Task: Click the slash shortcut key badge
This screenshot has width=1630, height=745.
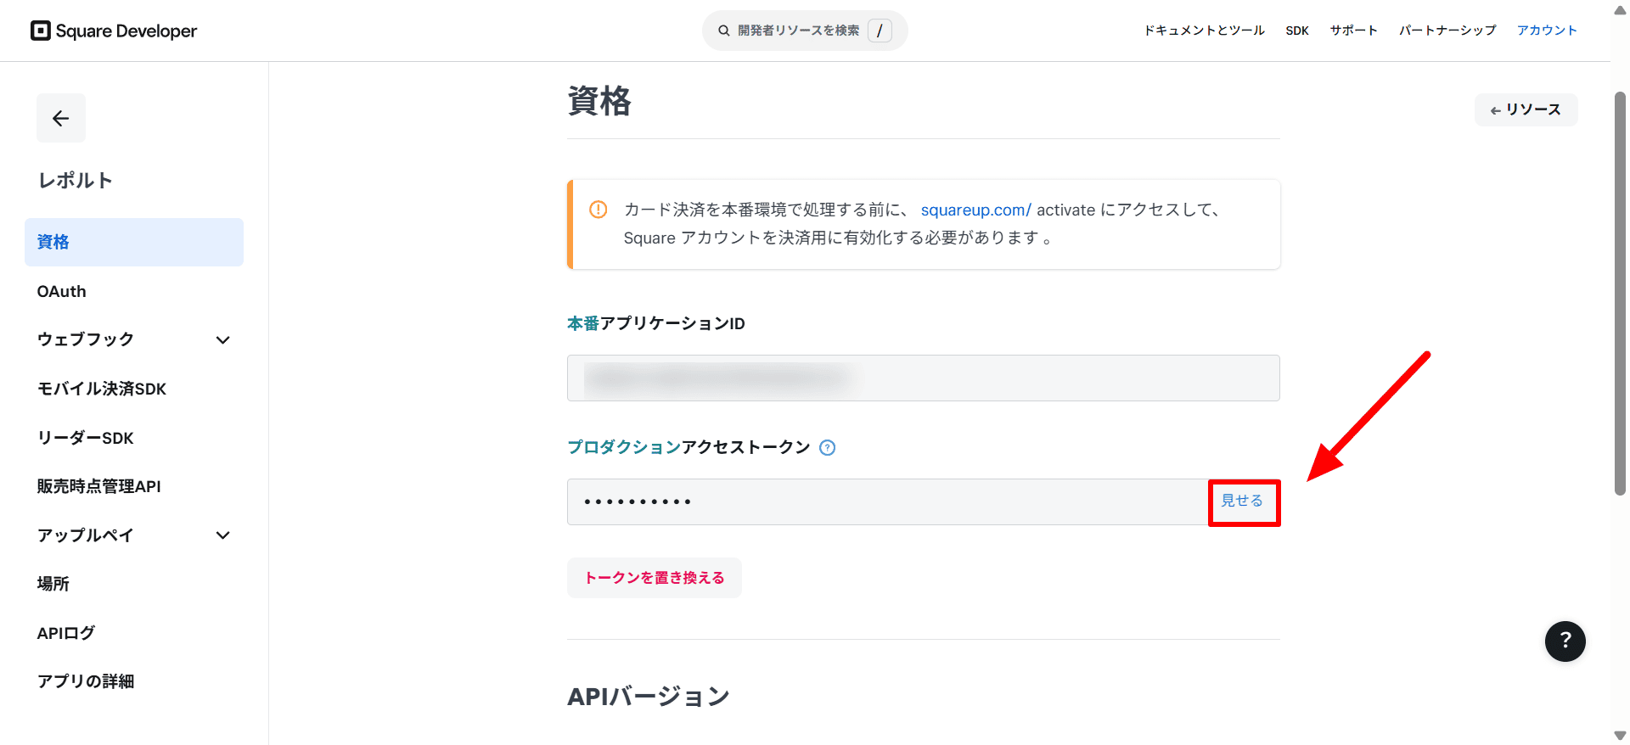Action: point(880,31)
